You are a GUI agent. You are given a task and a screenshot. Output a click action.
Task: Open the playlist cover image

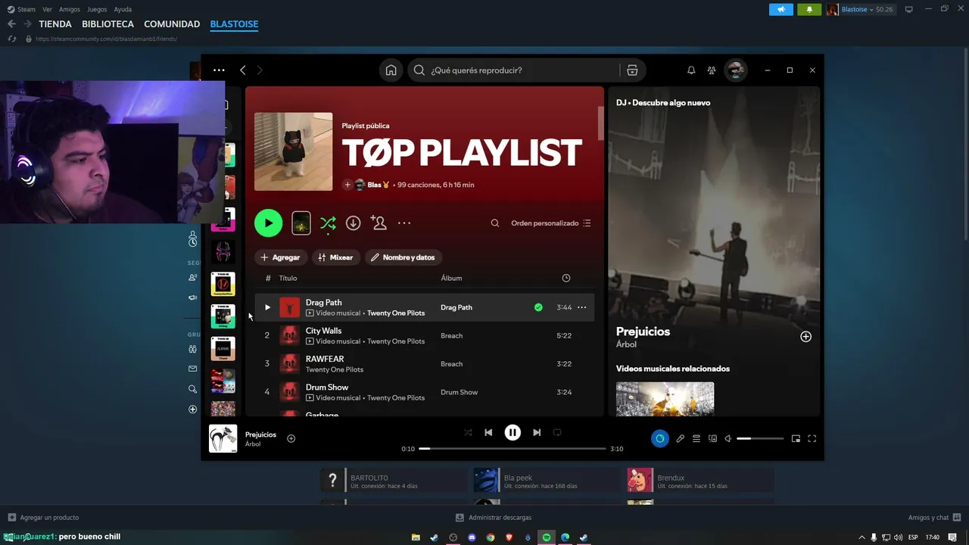(x=293, y=151)
